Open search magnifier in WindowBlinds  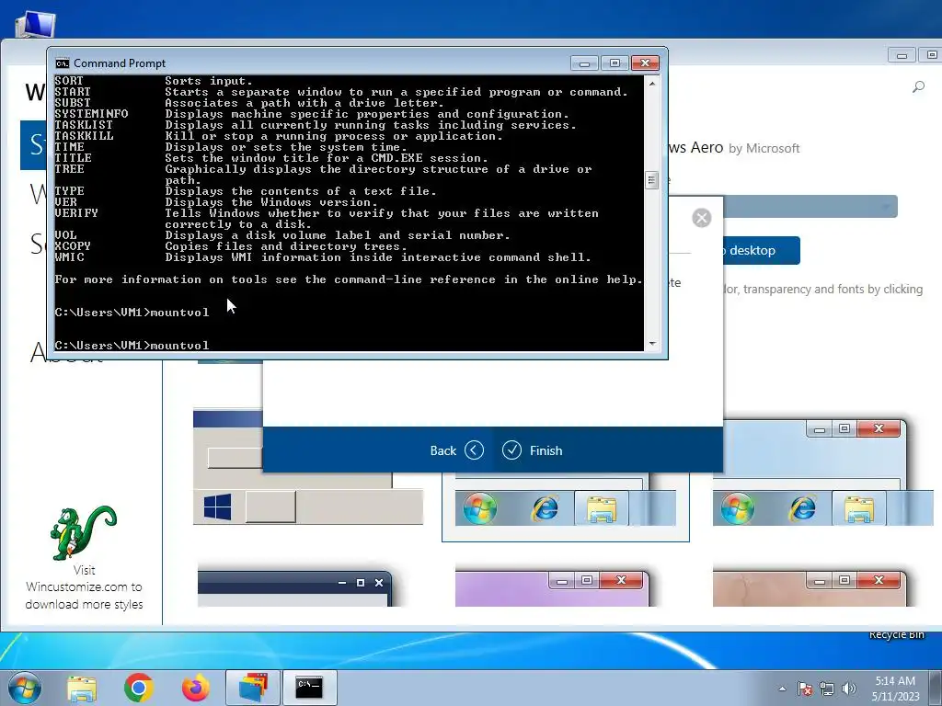(x=918, y=87)
